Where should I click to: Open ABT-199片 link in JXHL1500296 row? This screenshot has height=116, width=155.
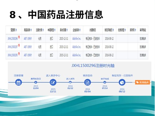click(28, 39)
